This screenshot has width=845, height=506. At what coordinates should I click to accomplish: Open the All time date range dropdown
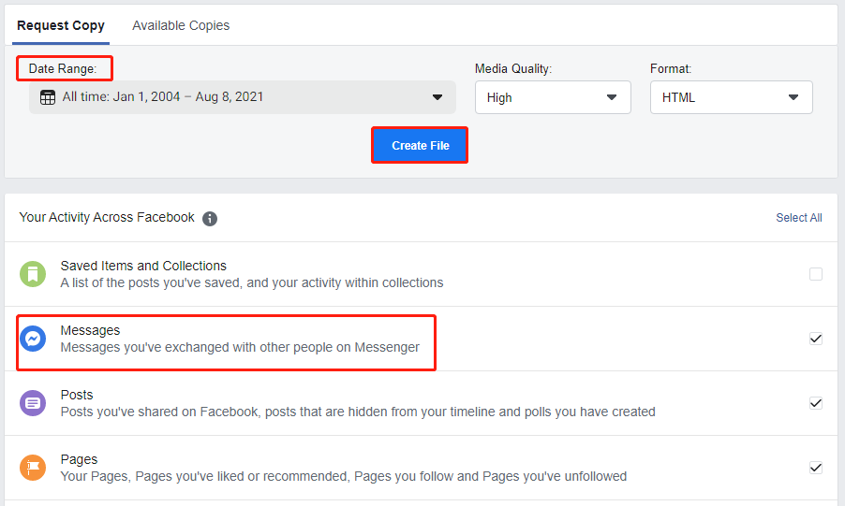click(x=243, y=97)
